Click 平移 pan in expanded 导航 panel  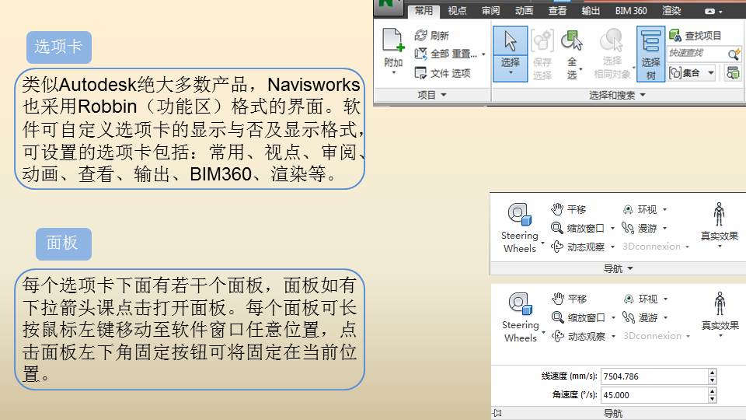[x=570, y=299]
